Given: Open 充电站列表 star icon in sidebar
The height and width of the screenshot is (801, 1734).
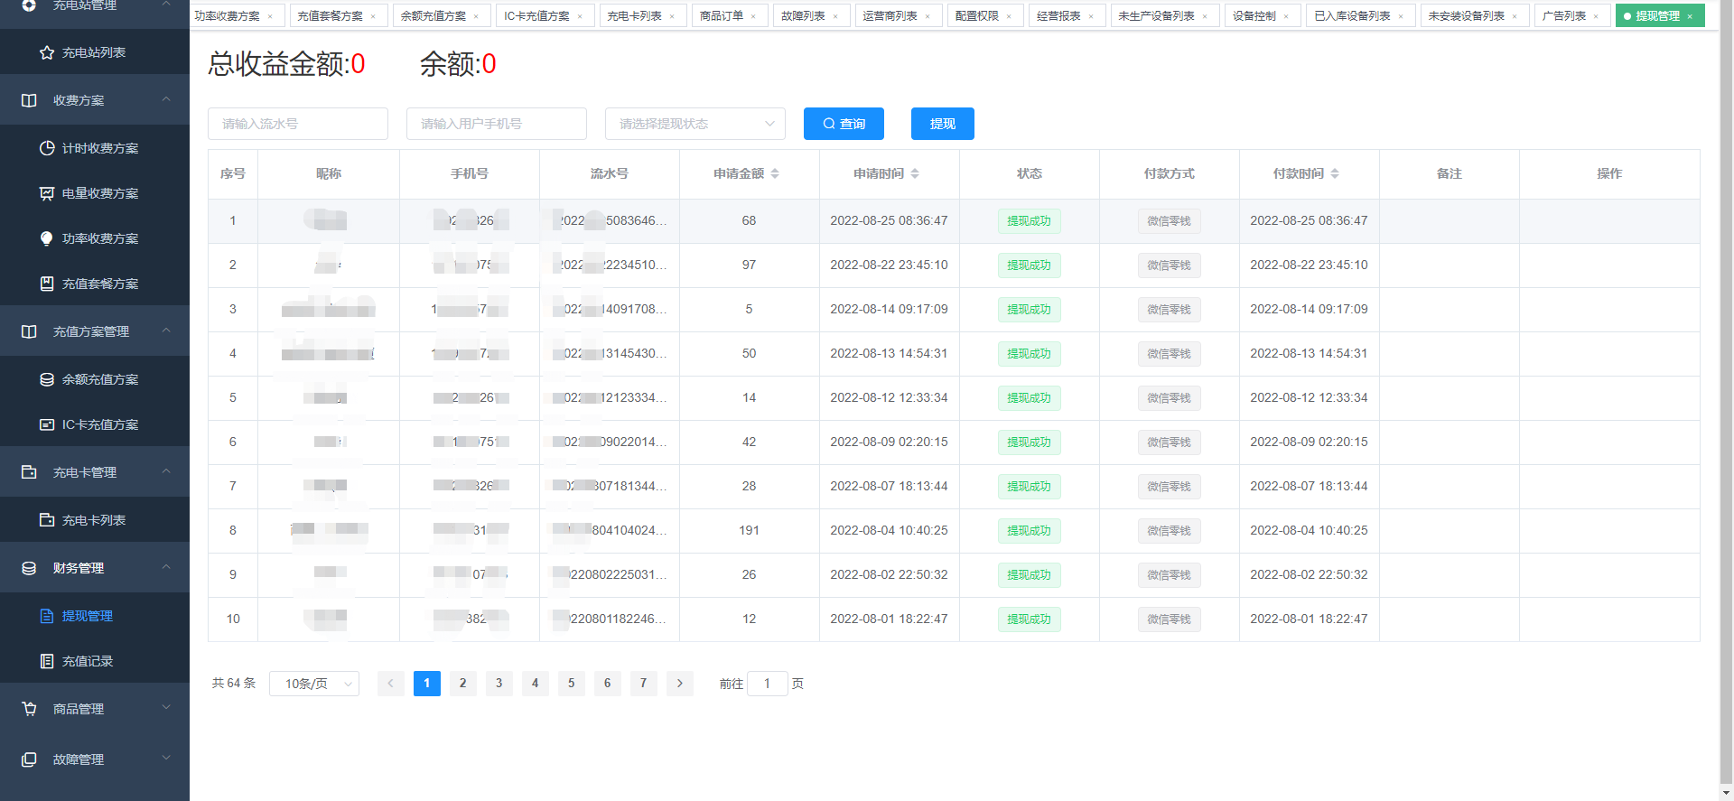Looking at the screenshot, I should (47, 52).
